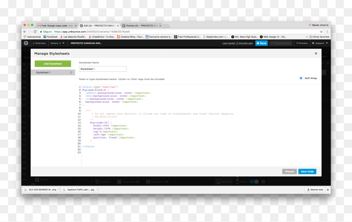Click the position: fixed !important line

[114, 137]
